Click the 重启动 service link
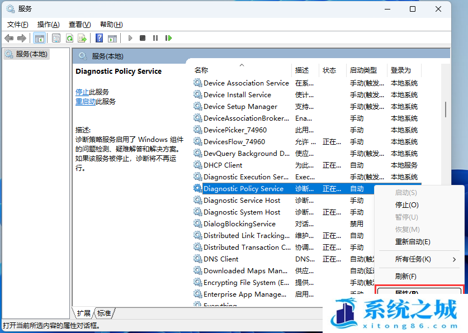Image resolution: width=468 pixels, height=333 pixels. (x=86, y=102)
